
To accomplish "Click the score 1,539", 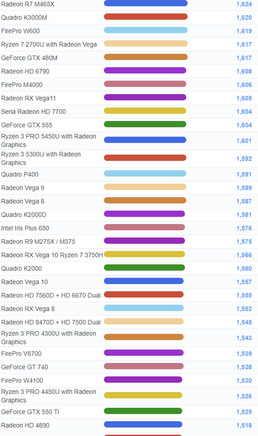I will click(244, 354).
